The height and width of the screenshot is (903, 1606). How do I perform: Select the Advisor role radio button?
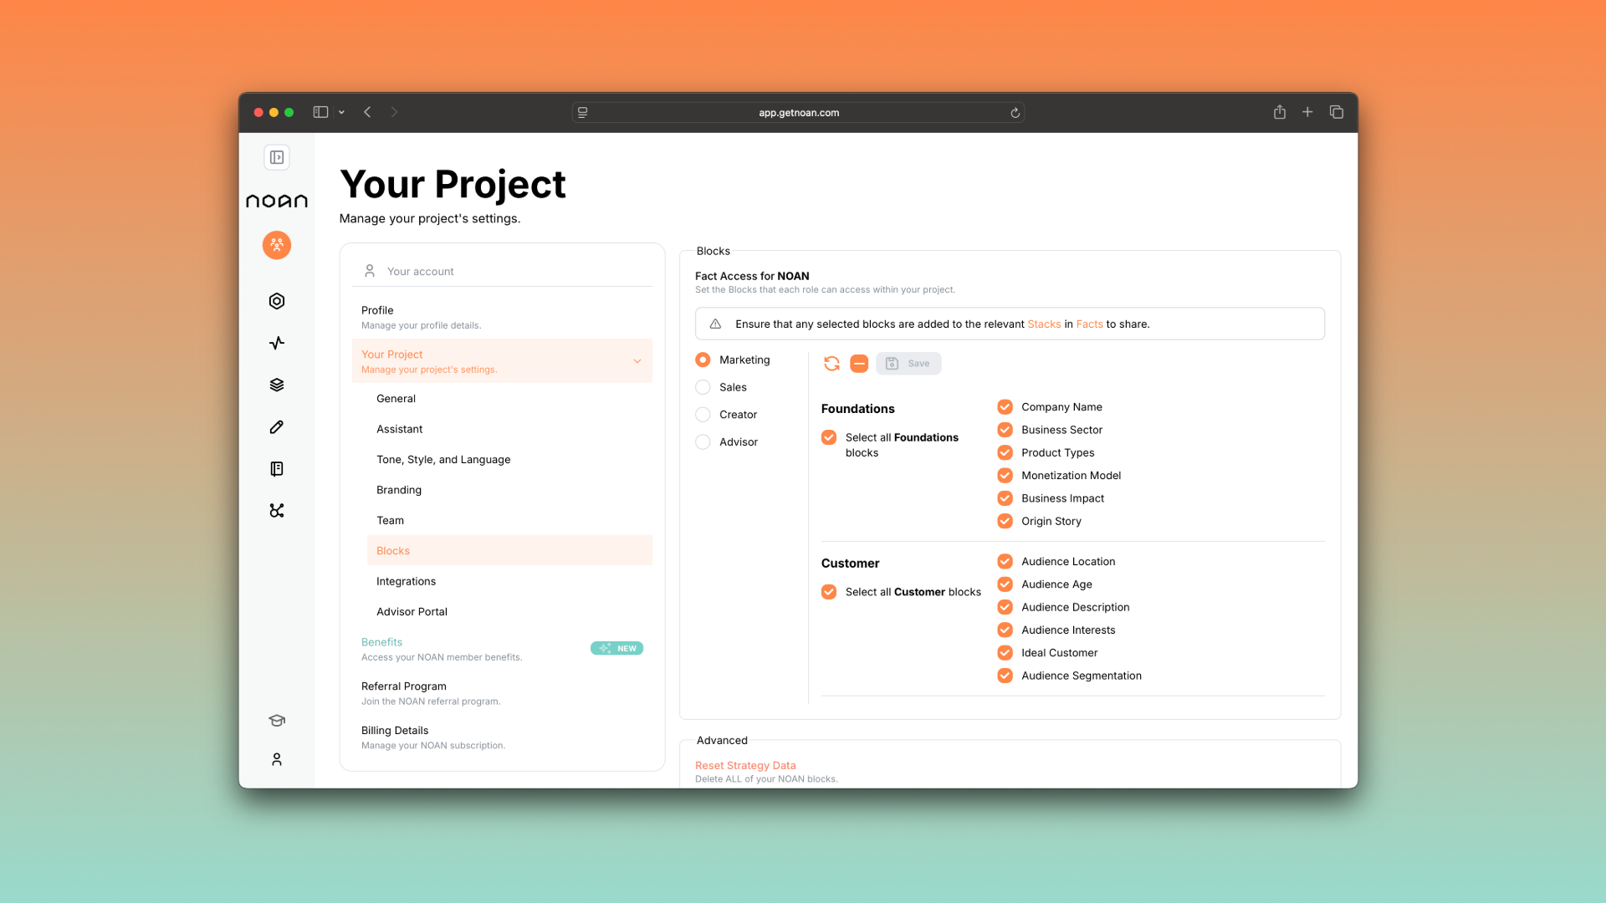click(703, 442)
